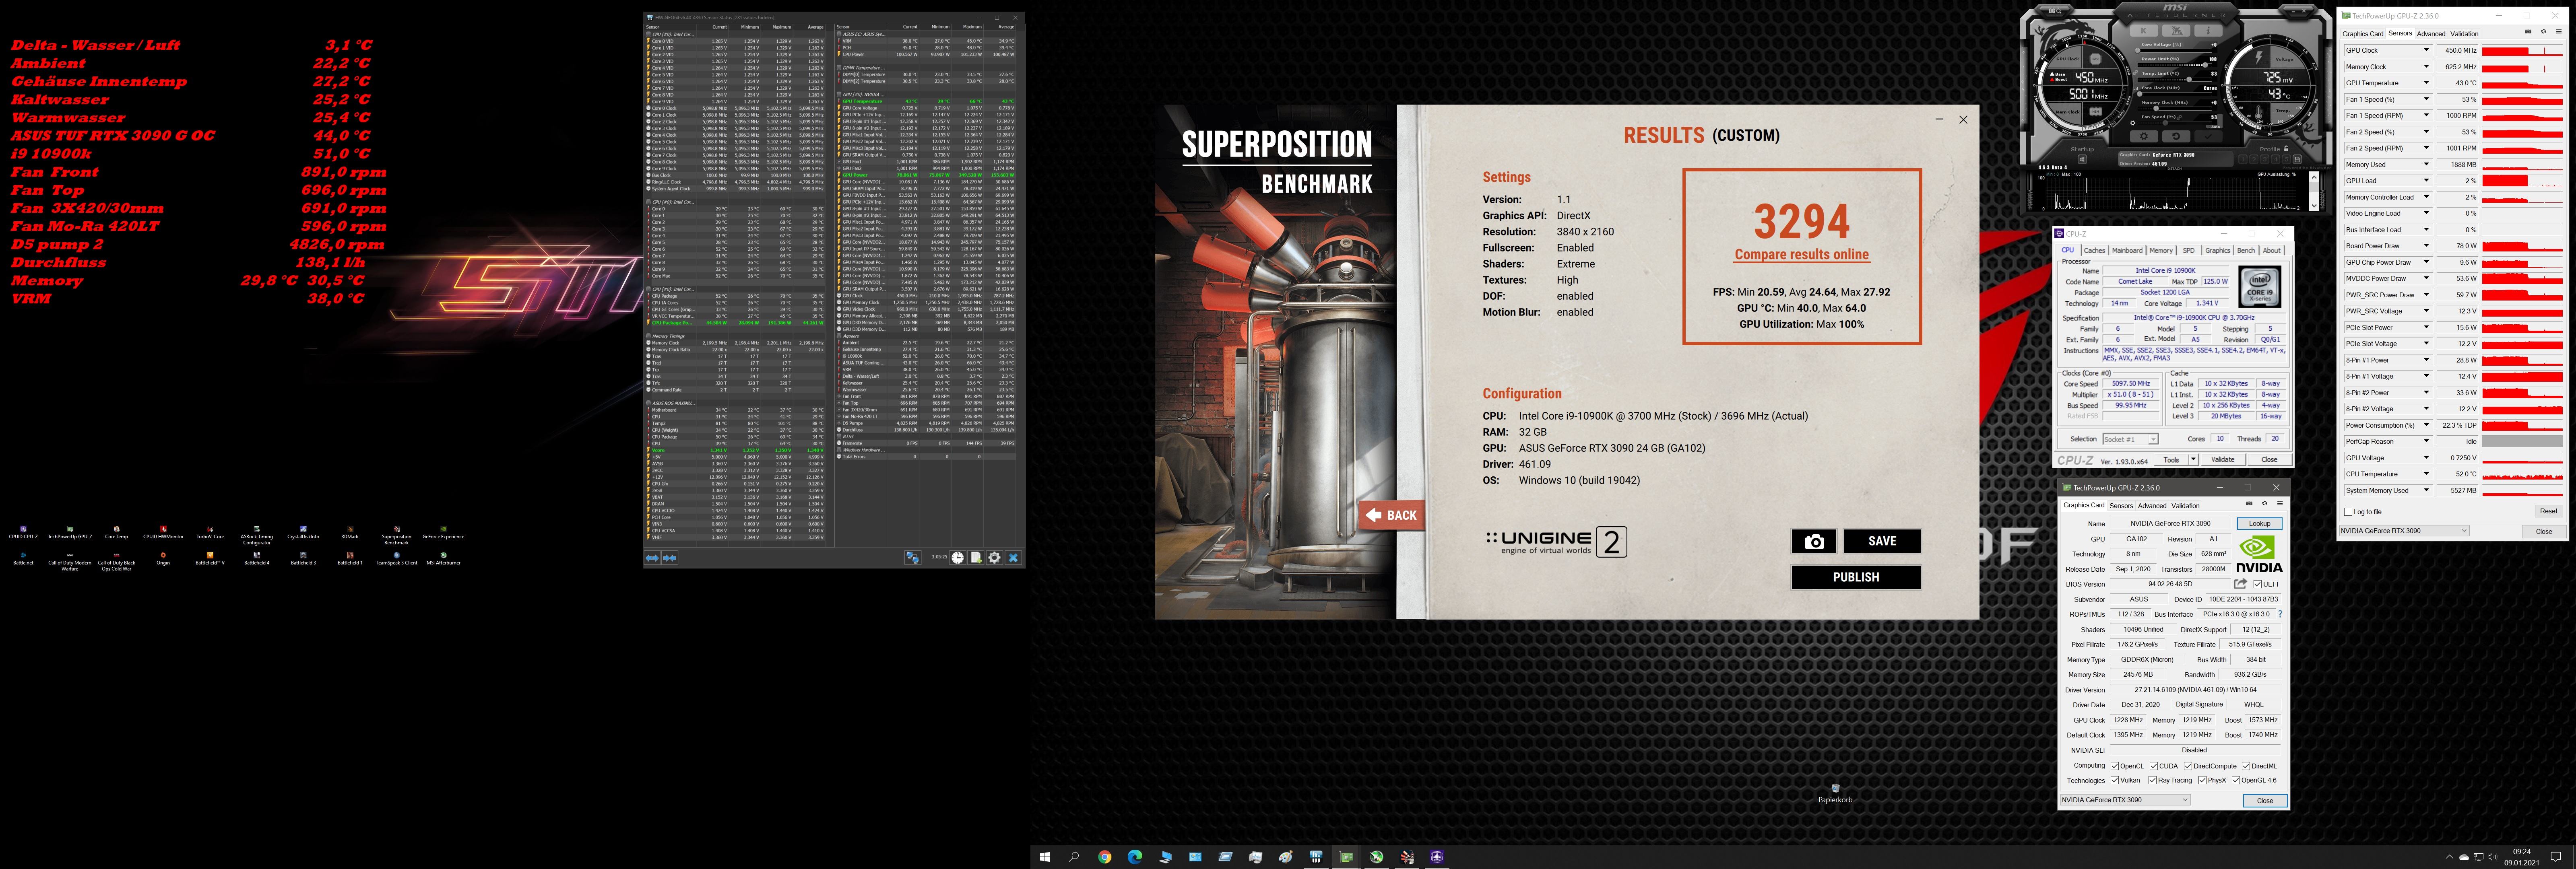
Task: Open CPU-Z Socket #1 selection dropdown
Action: tap(2130, 439)
